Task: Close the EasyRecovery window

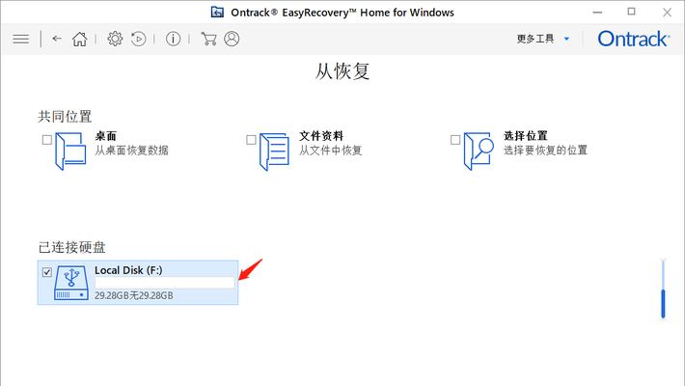Action: [x=667, y=13]
